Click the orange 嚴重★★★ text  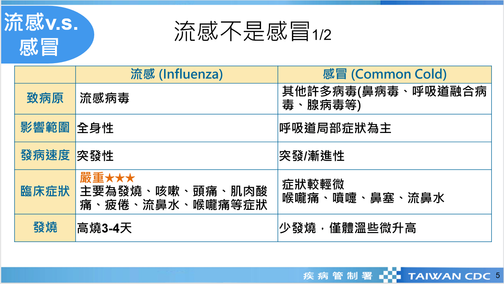pyautogui.click(x=108, y=178)
